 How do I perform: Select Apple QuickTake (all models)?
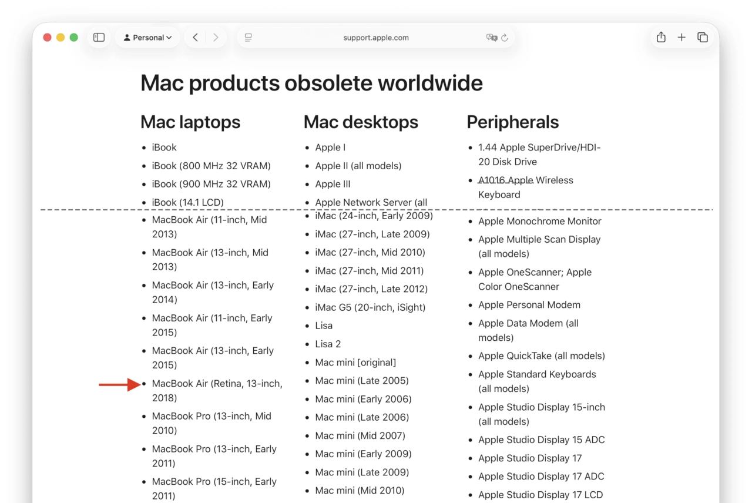(542, 356)
